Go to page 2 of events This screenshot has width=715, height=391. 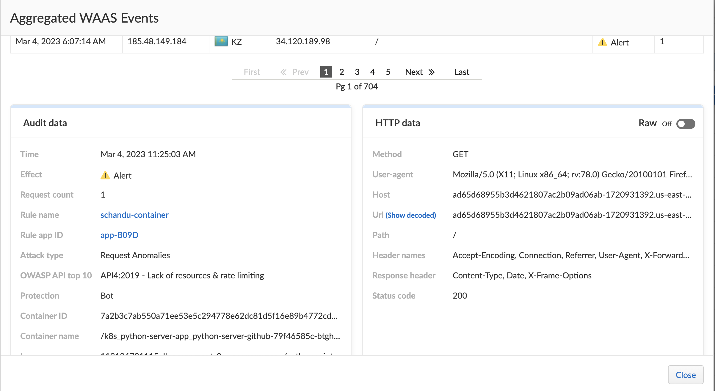click(341, 72)
